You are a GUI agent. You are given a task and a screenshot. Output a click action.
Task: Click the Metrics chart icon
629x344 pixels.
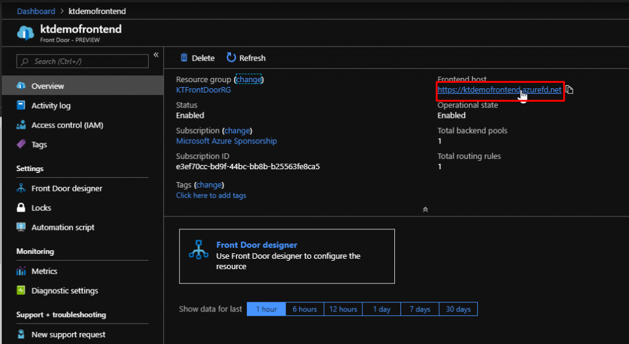[21, 271]
